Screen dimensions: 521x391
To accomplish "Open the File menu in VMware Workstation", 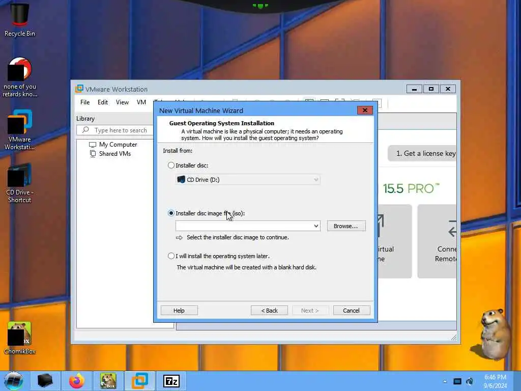I will (x=85, y=102).
